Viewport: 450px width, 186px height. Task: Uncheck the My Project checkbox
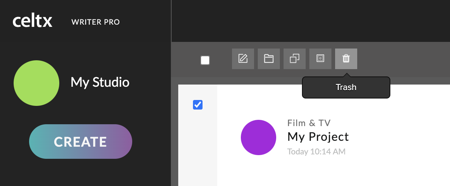pyautogui.click(x=198, y=105)
